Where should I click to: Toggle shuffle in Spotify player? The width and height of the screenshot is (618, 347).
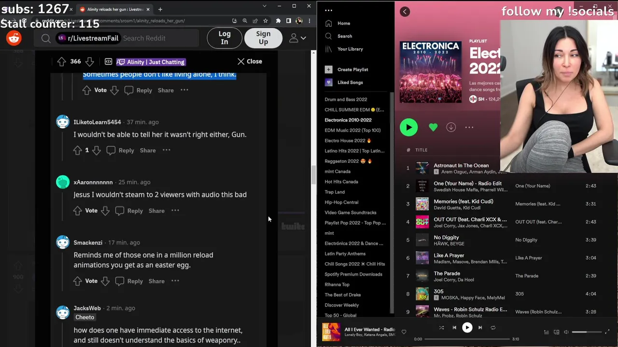(x=441, y=328)
